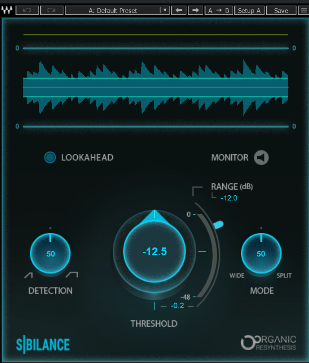309x363 pixels.
Task: Click the -0.2 peak readout
Action: coord(177,306)
